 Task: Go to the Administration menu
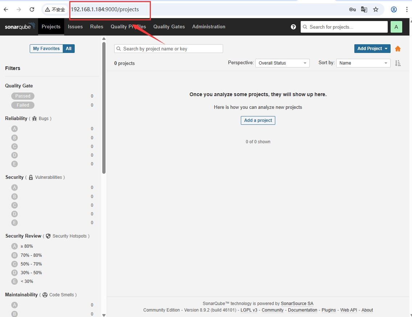tap(209, 26)
